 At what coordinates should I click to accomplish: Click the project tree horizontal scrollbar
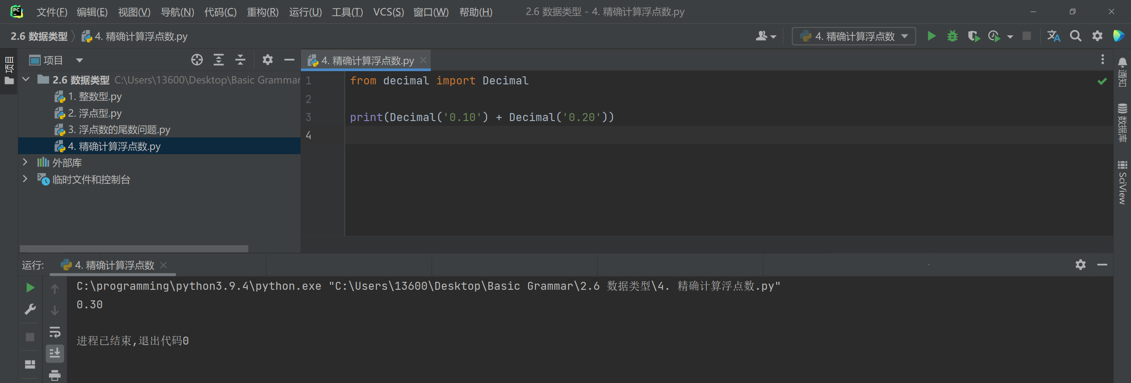134,249
